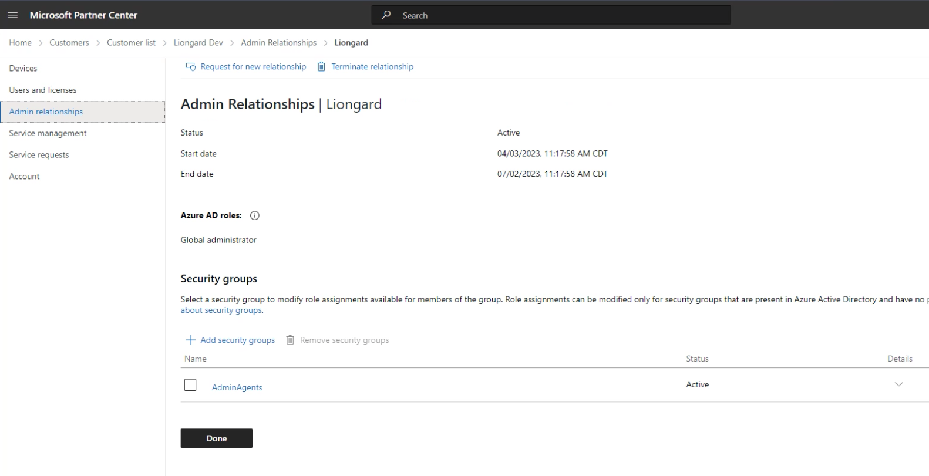929x476 pixels.
Task: Click the Active status of AdminAgents row
Action: pos(698,384)
